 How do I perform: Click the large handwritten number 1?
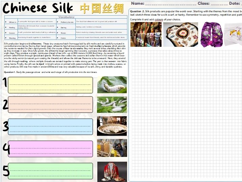tap(5, 82)
